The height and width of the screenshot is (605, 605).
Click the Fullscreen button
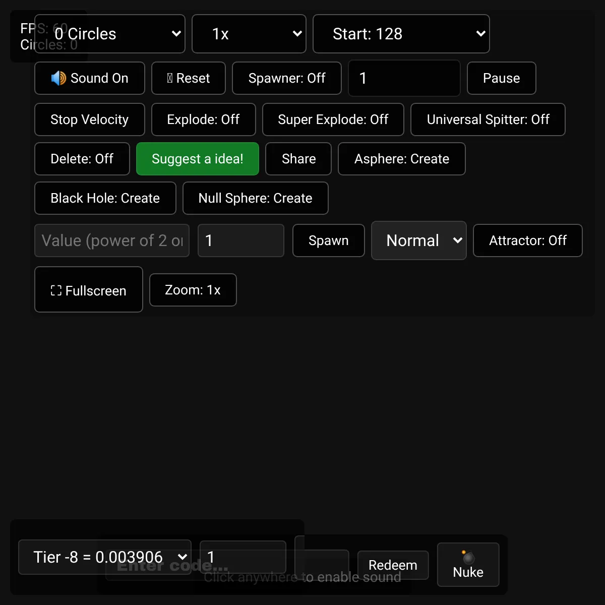[x=89, y=289]
